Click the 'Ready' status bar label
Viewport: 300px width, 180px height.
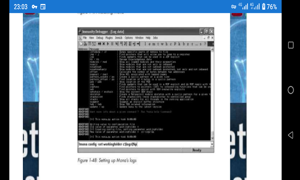(x=197, y=150)
